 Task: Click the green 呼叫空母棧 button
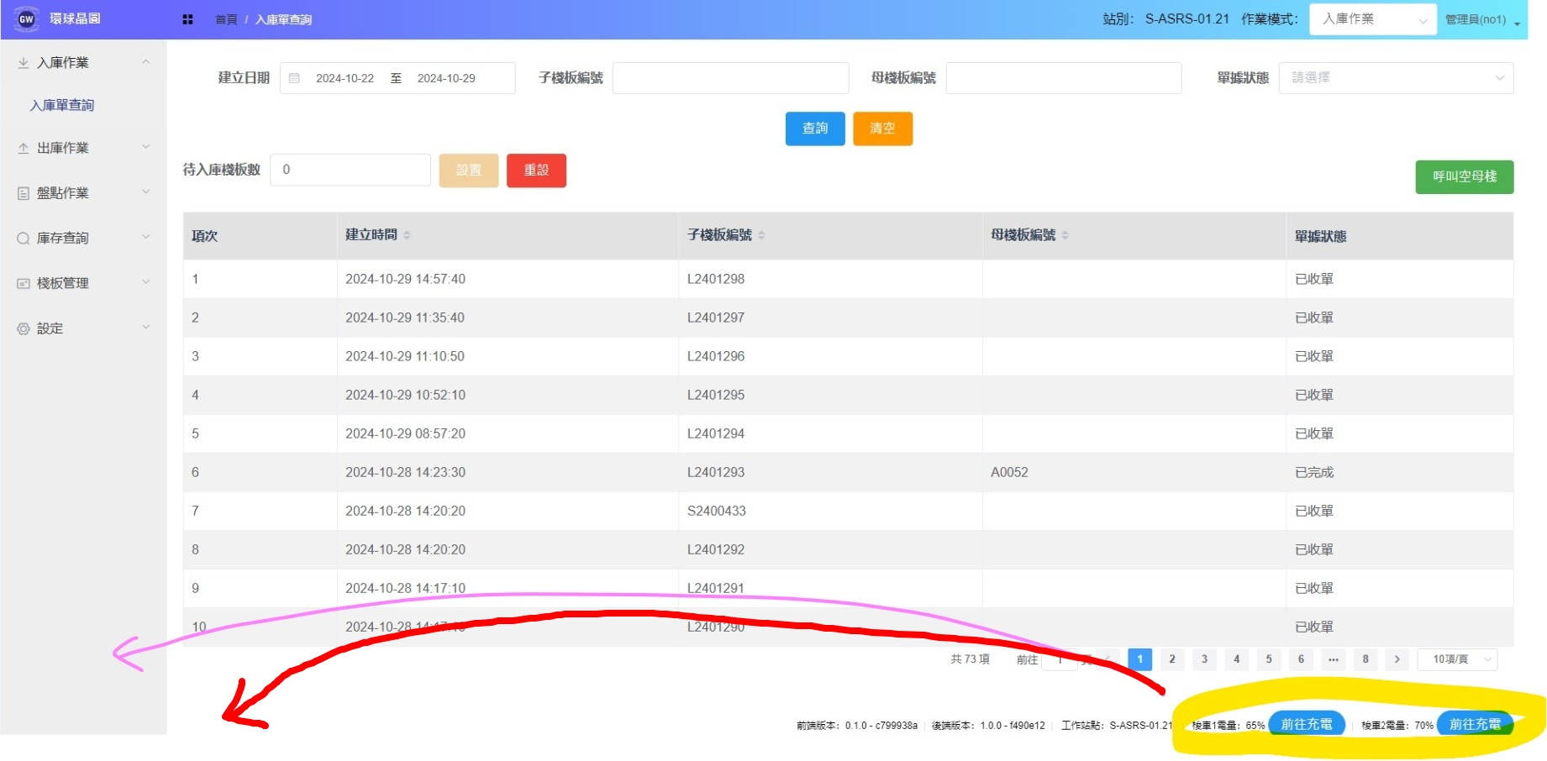[x=1464, y=177]
